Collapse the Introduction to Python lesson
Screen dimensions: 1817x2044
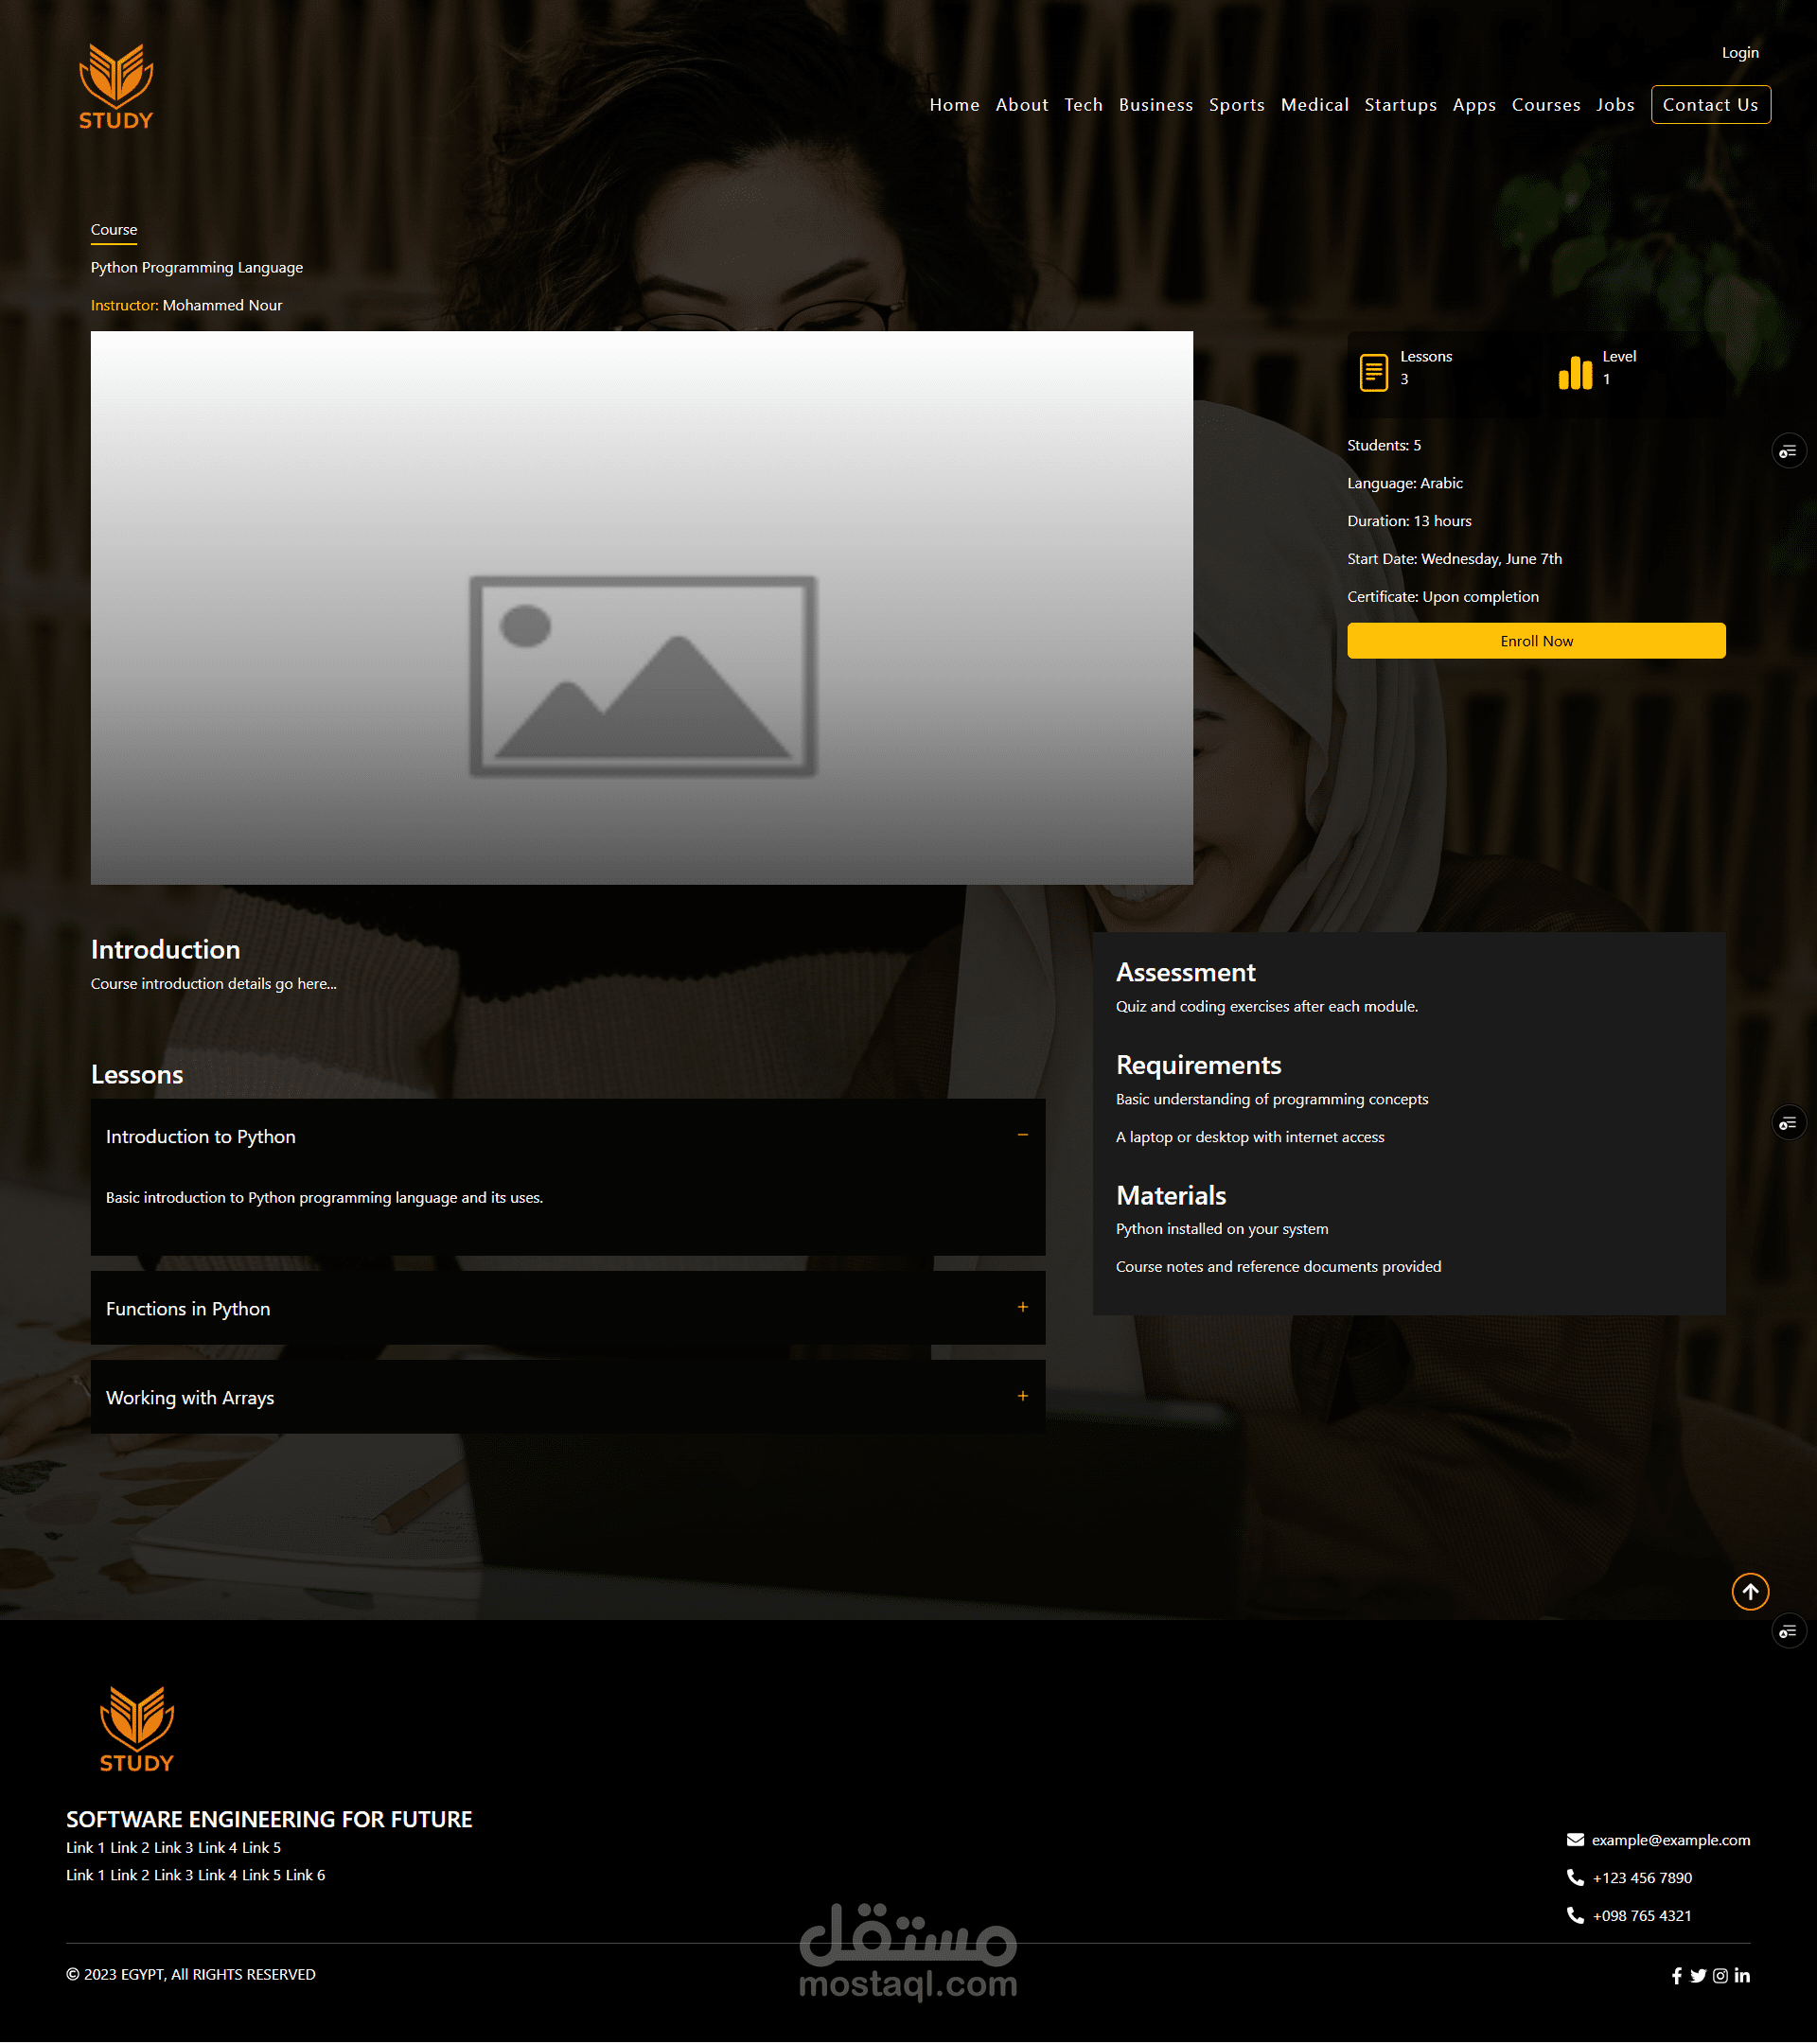pyautogui.click(x=1022, y=1135)
